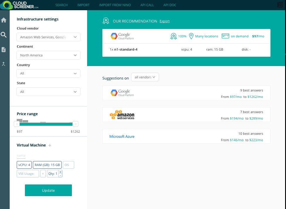This screenshot has width=286, height=209.
Task: Click the VM name input field
Action: pos(21,156)
